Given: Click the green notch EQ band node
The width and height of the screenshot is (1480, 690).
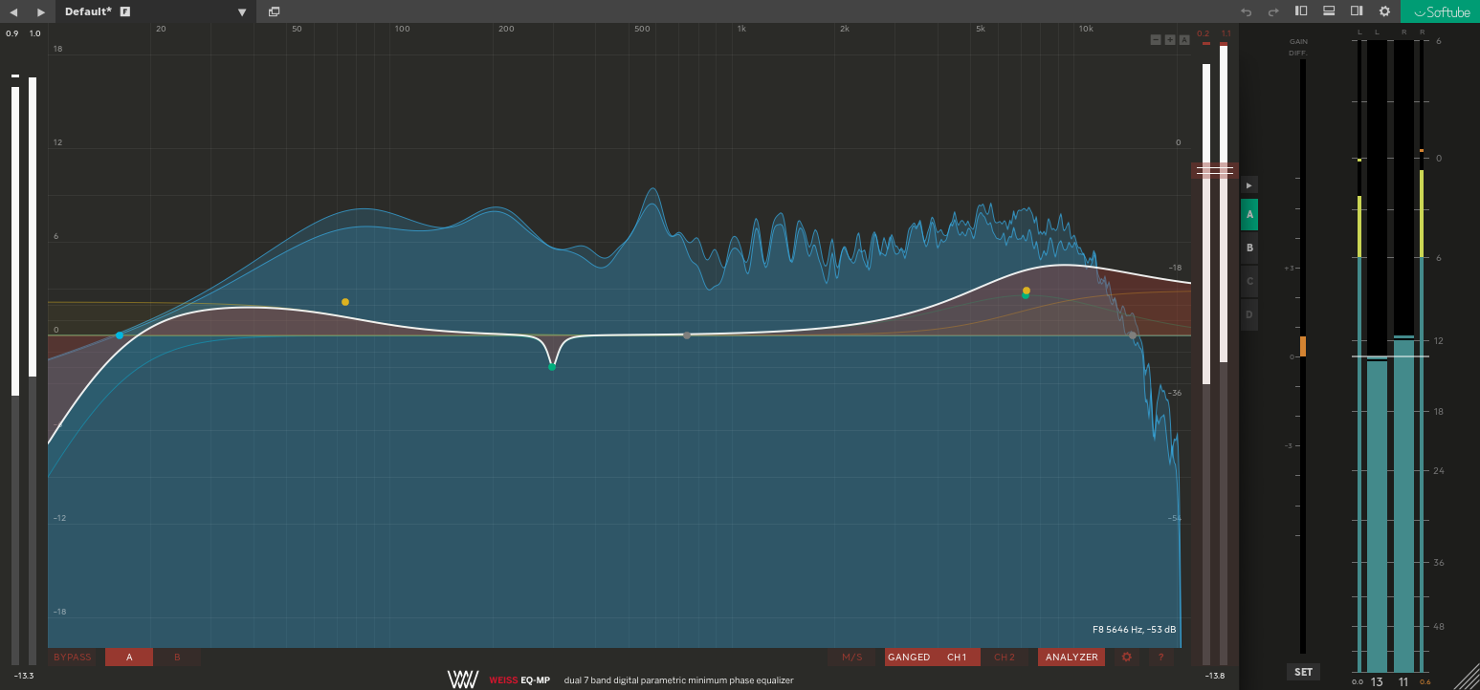Looking at the screenshot, I should [x=552, y=366].
